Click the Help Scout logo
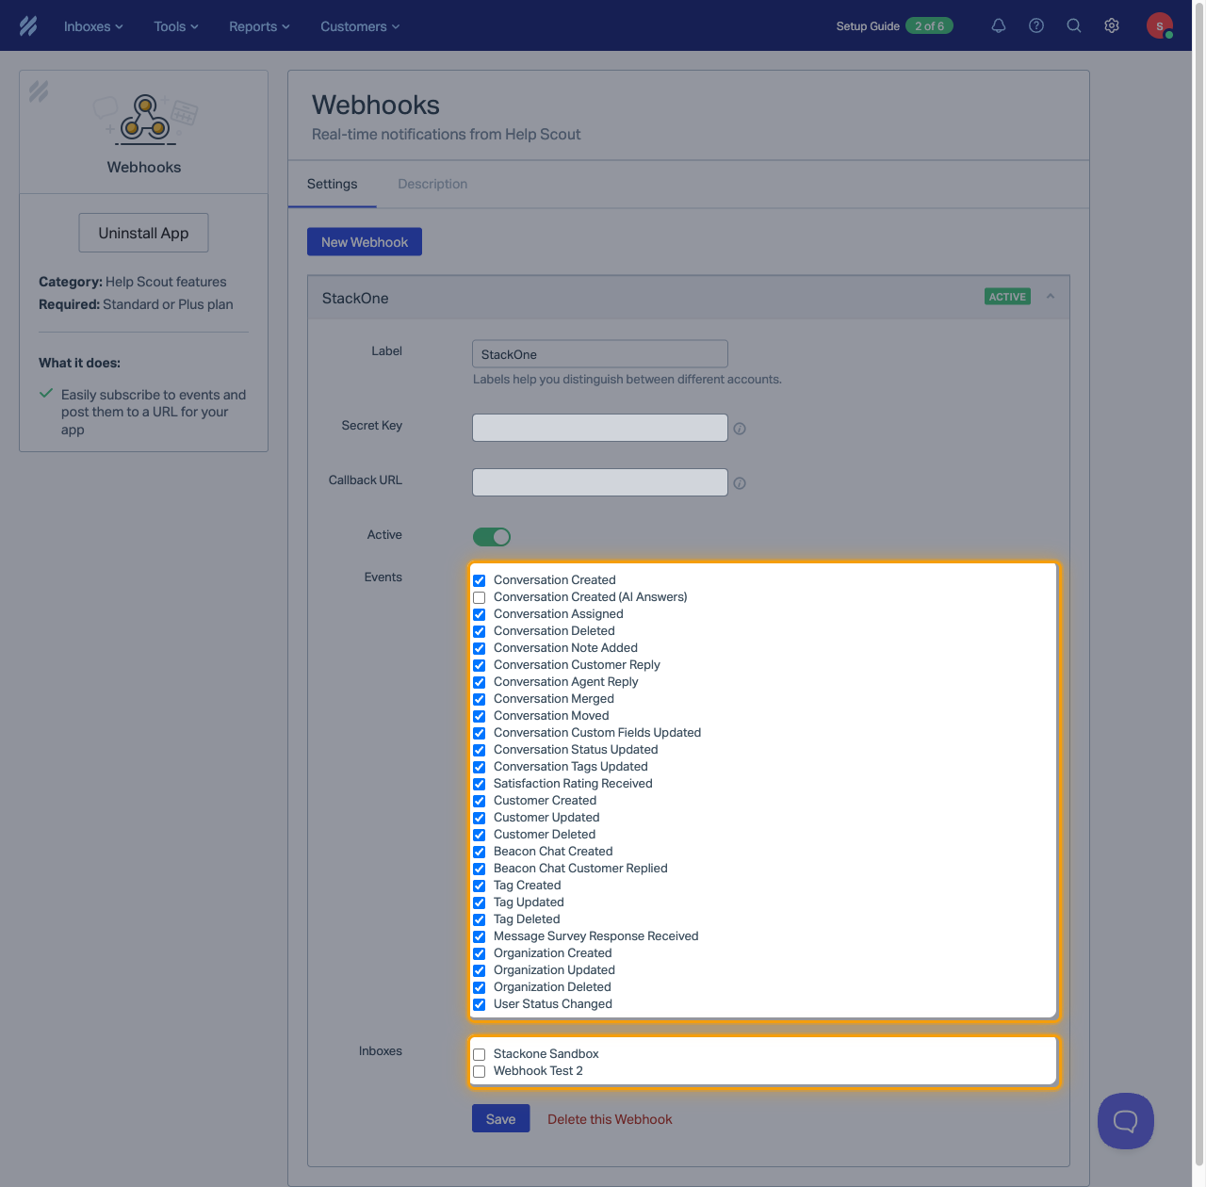Image resolution: width=1206 pixels, height=1187 pixels. pyautogui.click(x=28, y=26)
